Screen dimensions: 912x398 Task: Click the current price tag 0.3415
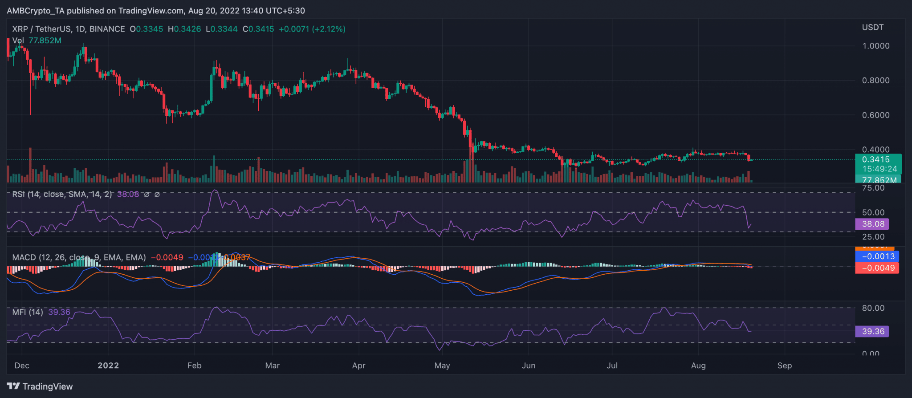pos(876,159)
